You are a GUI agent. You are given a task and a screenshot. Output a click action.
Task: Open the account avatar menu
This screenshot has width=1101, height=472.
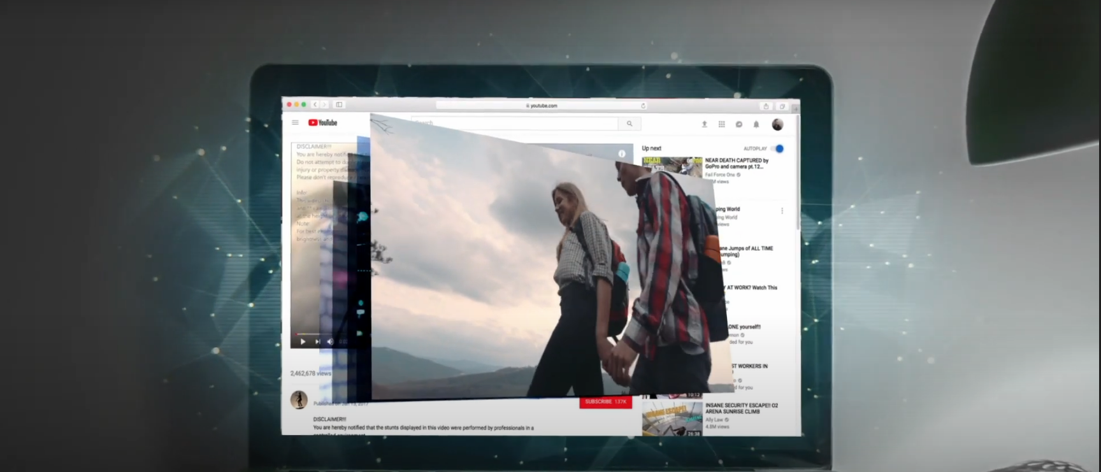(777, 124)
